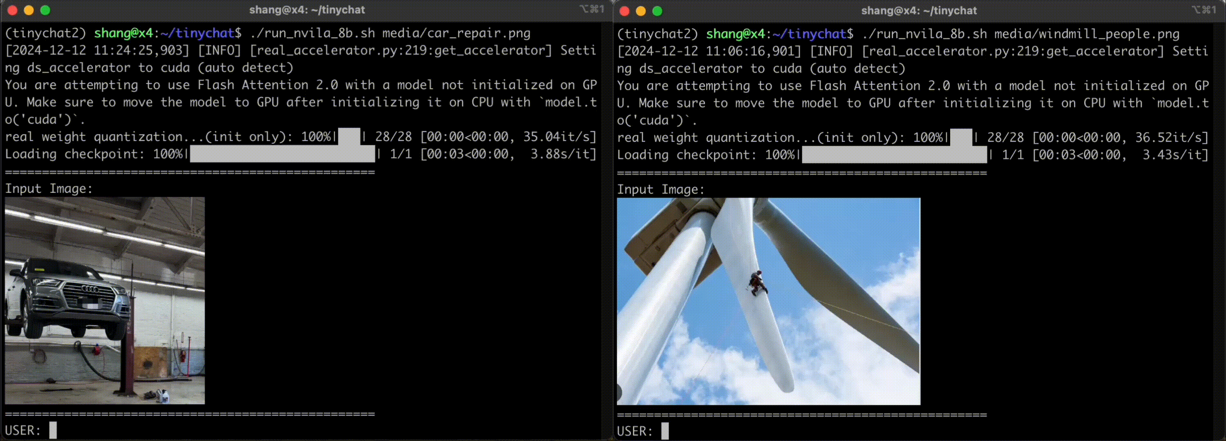Click '3.43s/it' in the right terminal

click(x=1172, y=155)
